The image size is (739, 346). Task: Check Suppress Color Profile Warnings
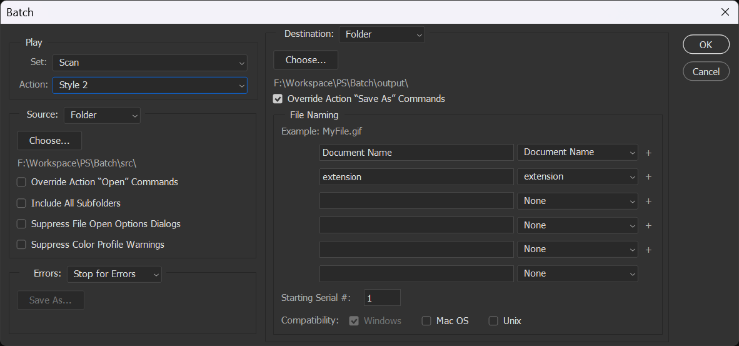(21, 245)
